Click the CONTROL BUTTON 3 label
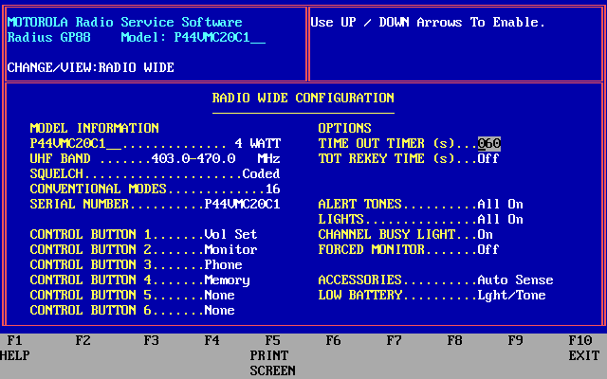This screenshot has height=379, width=607. pyautogui.click(x=91, y=265)
